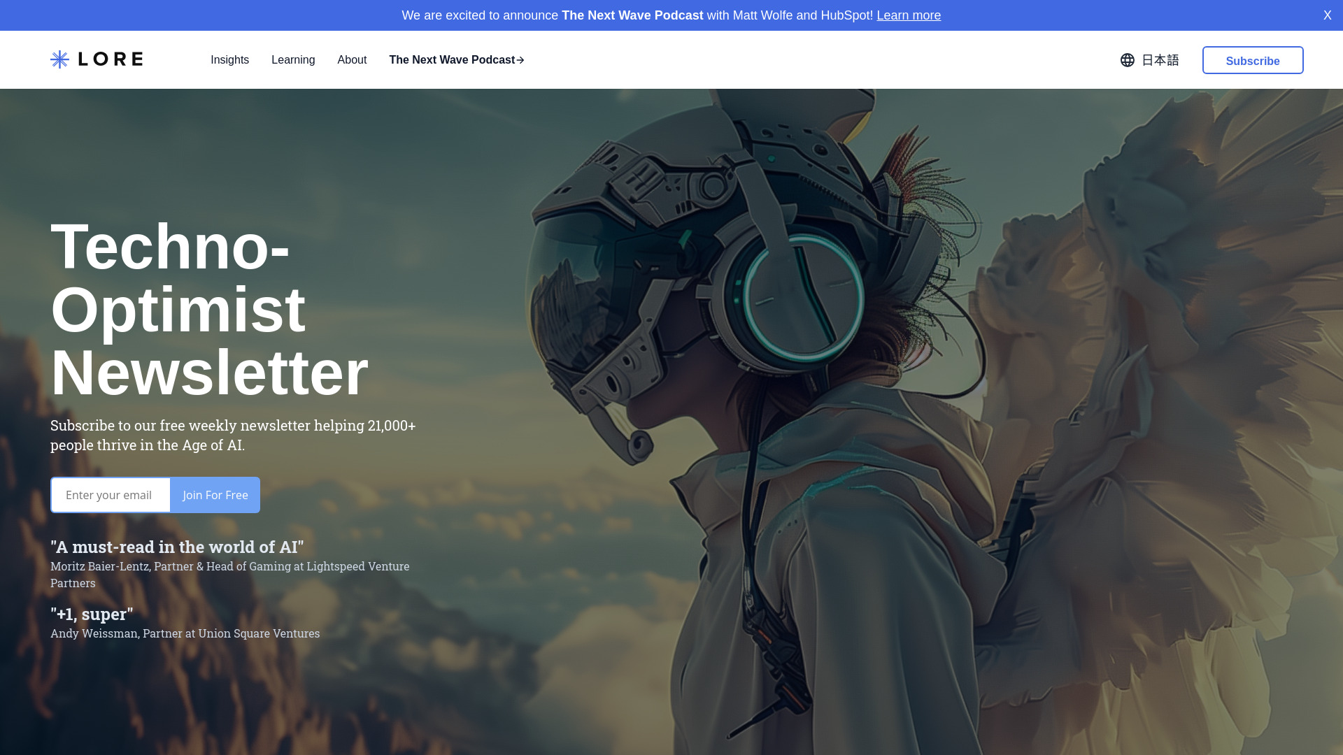Click the Join For Free button

[x=215, y=495]
